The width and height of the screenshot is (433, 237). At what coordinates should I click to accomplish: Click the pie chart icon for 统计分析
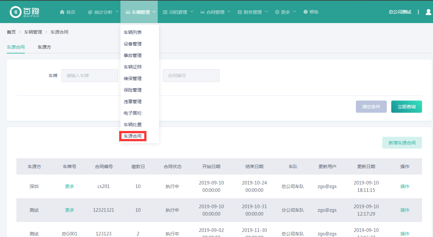point(90,12)
